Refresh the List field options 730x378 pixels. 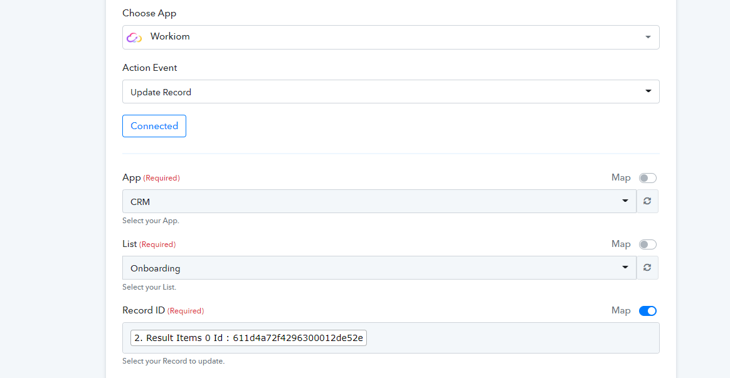[647, 268]
